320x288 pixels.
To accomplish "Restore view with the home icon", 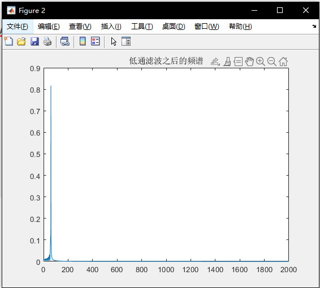I will 283,62.
